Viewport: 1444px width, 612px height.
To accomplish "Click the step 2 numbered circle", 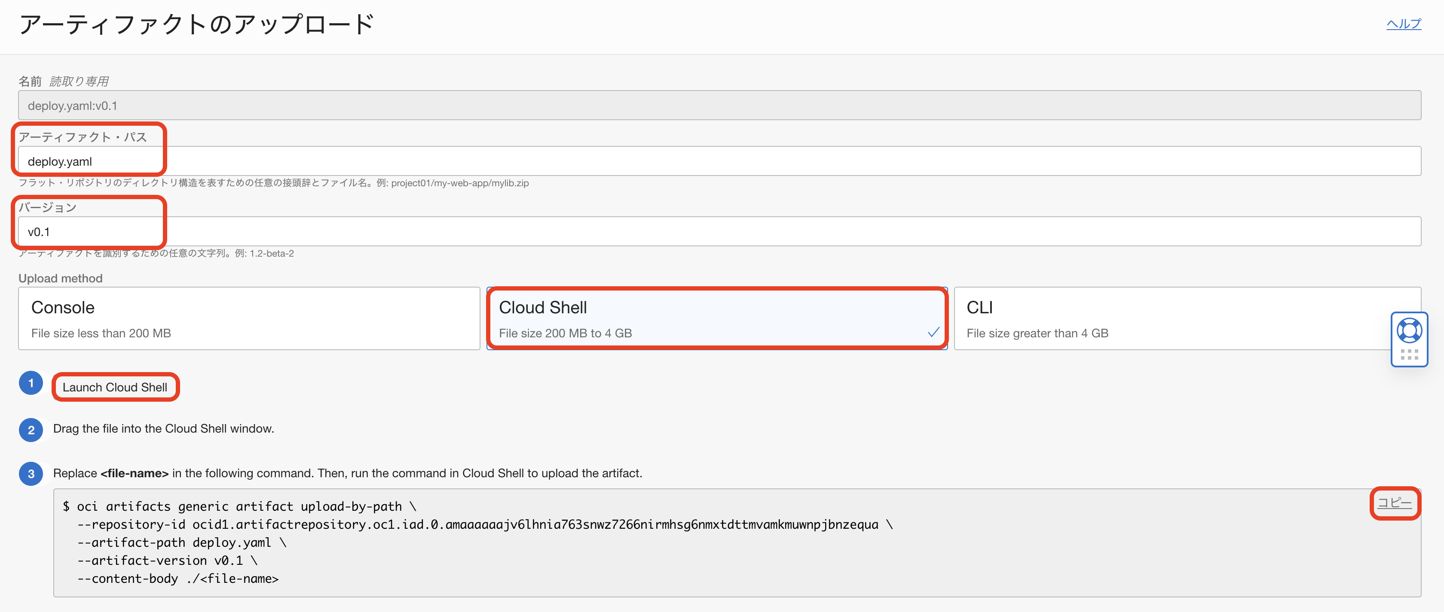I will (31, 430).
